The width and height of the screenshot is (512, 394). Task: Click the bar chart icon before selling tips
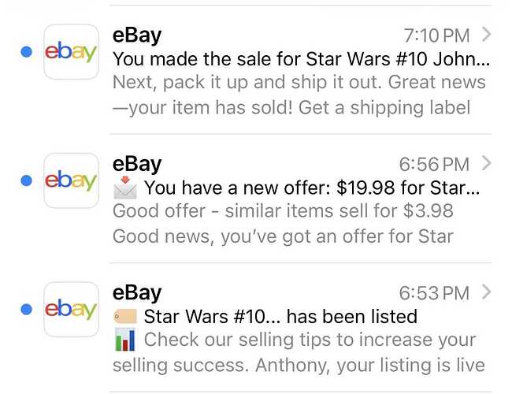point(125,340)
